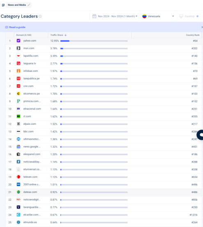Click dateas.com domain name
Image resolution: width=203 pixels, height=227 pixels.
(x=30, y=192)
